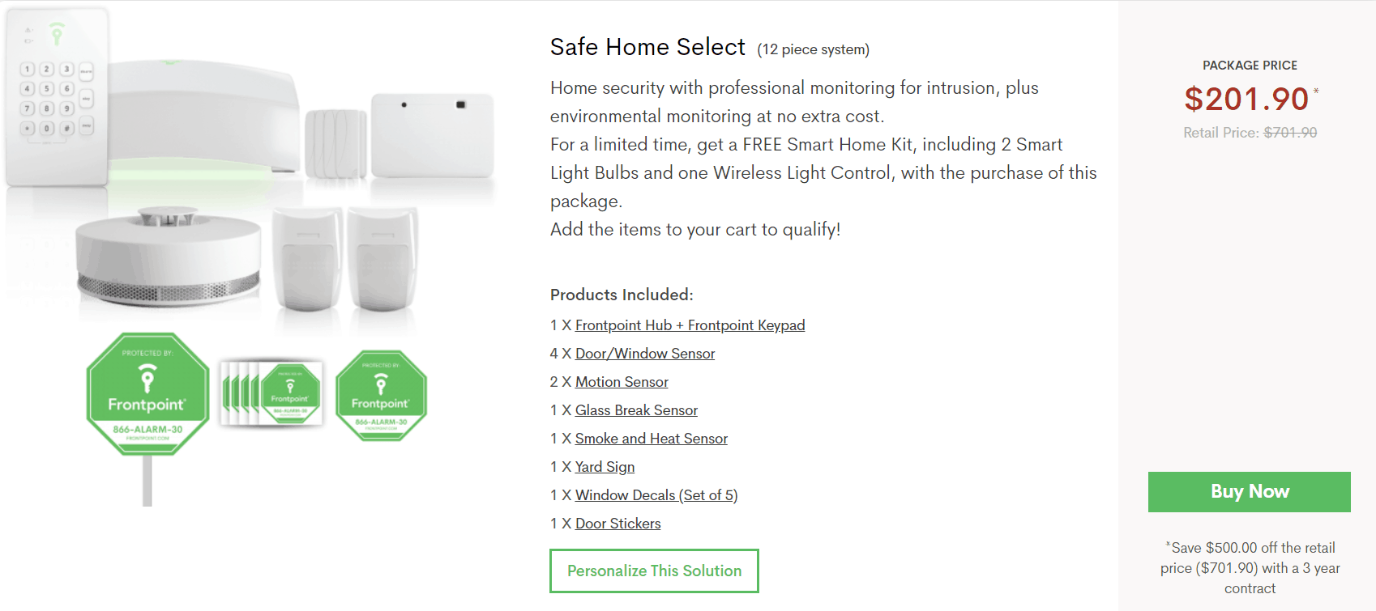
Task: Click the motion sensors image
Action: click(344, 259)
